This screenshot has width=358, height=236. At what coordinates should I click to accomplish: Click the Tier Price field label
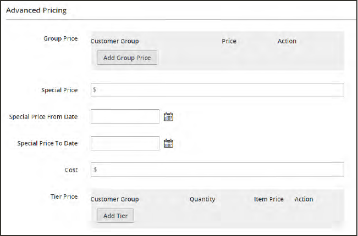point(64,196)
